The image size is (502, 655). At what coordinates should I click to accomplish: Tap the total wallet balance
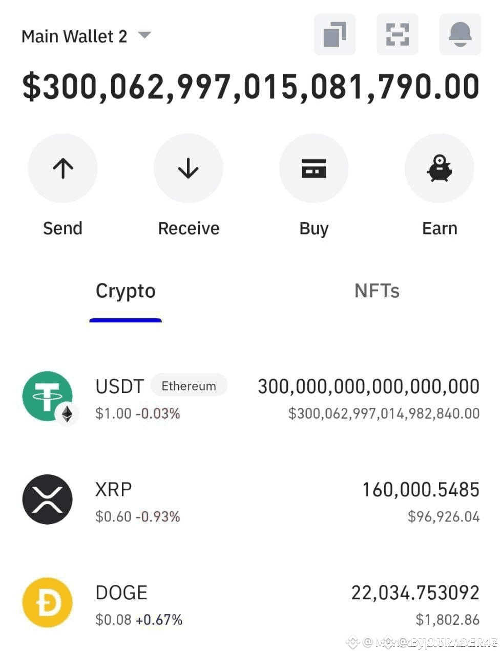pyautogui.click(x=251, y=87)
